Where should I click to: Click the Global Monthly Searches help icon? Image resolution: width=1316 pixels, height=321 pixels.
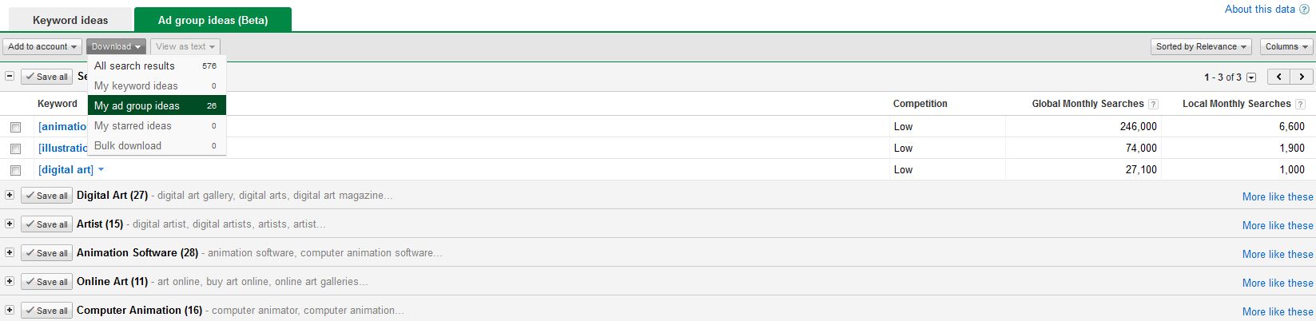1153,104
